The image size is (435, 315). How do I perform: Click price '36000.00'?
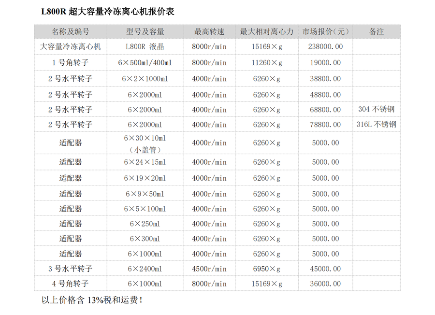click(x=325, y=284)
